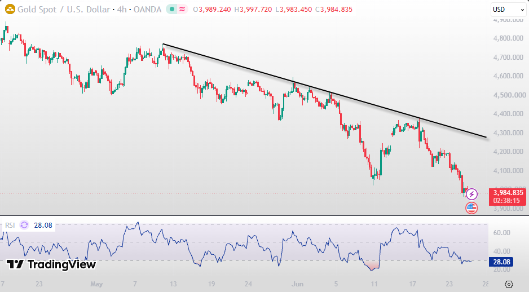This screenshot has width=529, height=292.
Task: Click the Jun label on time axis
Action: coord(297,284)
